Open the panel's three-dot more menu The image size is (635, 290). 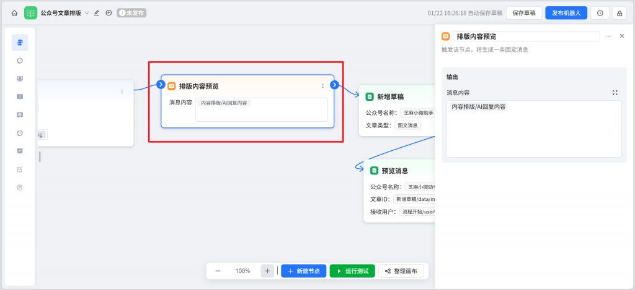point(608,36)
